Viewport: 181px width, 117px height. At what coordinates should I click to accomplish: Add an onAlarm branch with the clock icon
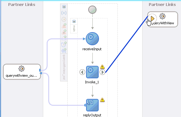pyautogui.click(x=64, y=44)
